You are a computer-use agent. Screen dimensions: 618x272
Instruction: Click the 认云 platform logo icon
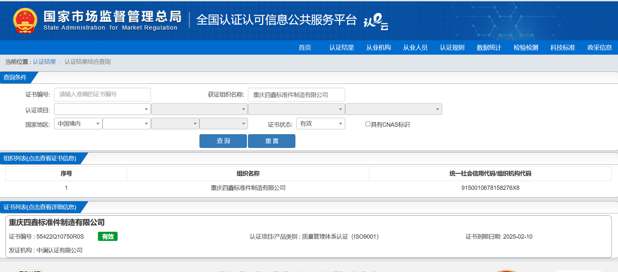(x=376, y=21)
